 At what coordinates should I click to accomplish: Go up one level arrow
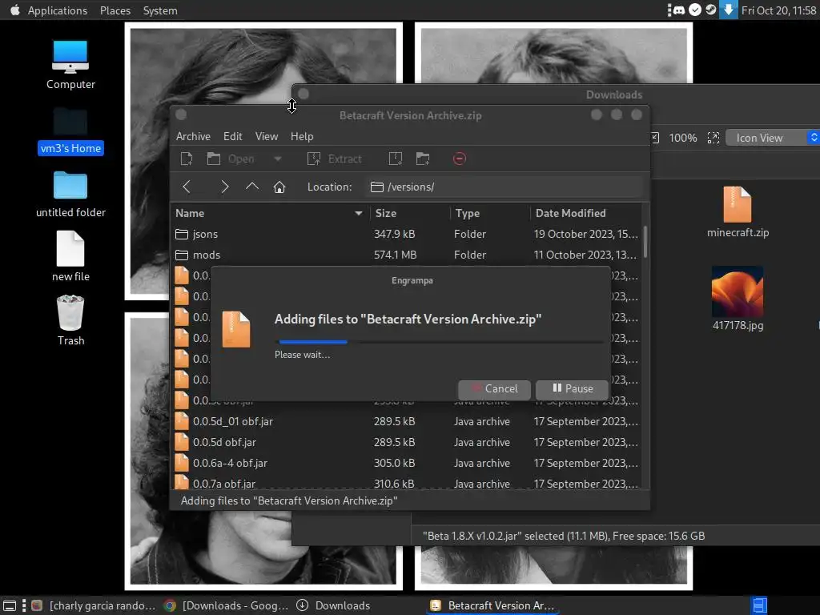(252, 187)
